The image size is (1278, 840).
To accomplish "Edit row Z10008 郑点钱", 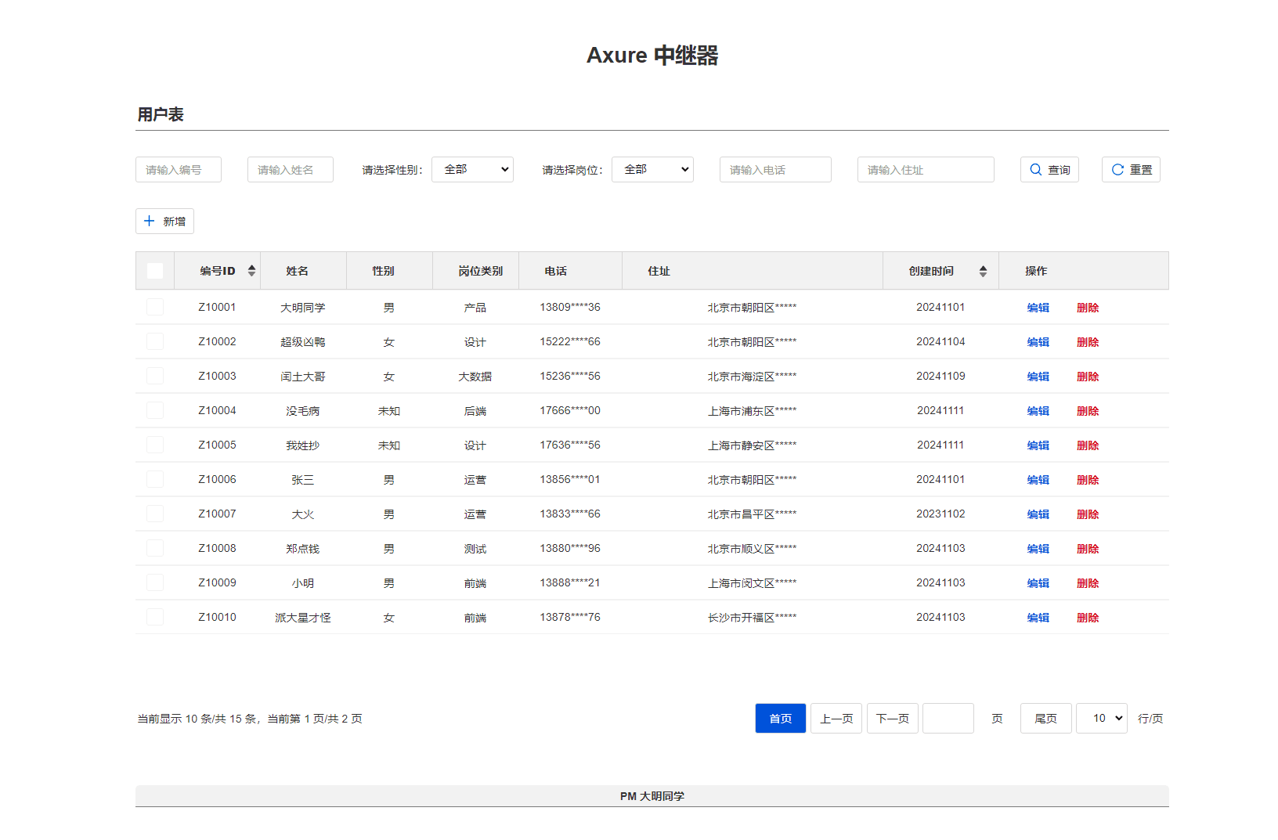I will click(x=1038, y=549).
